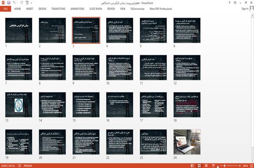Start Slide Show from status bar icon
This screenshot has height=168, width=254.
(213, 165)
